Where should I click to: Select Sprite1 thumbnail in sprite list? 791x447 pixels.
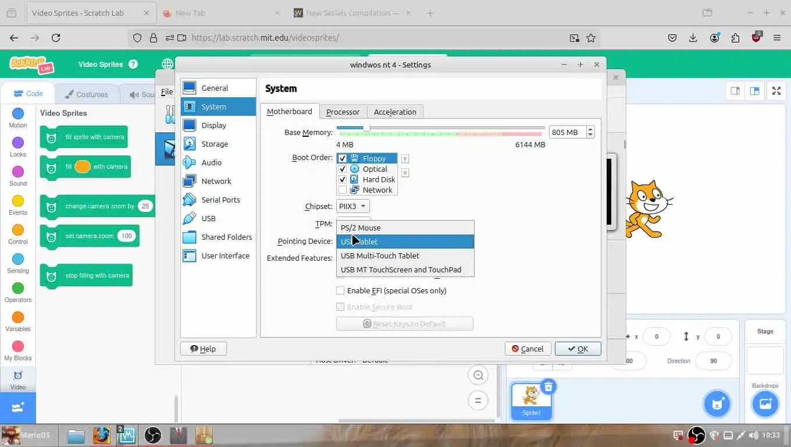click(x=531, y=400)
